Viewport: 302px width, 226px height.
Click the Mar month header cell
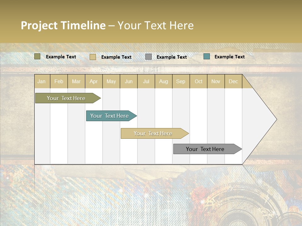tap(76, 81)
